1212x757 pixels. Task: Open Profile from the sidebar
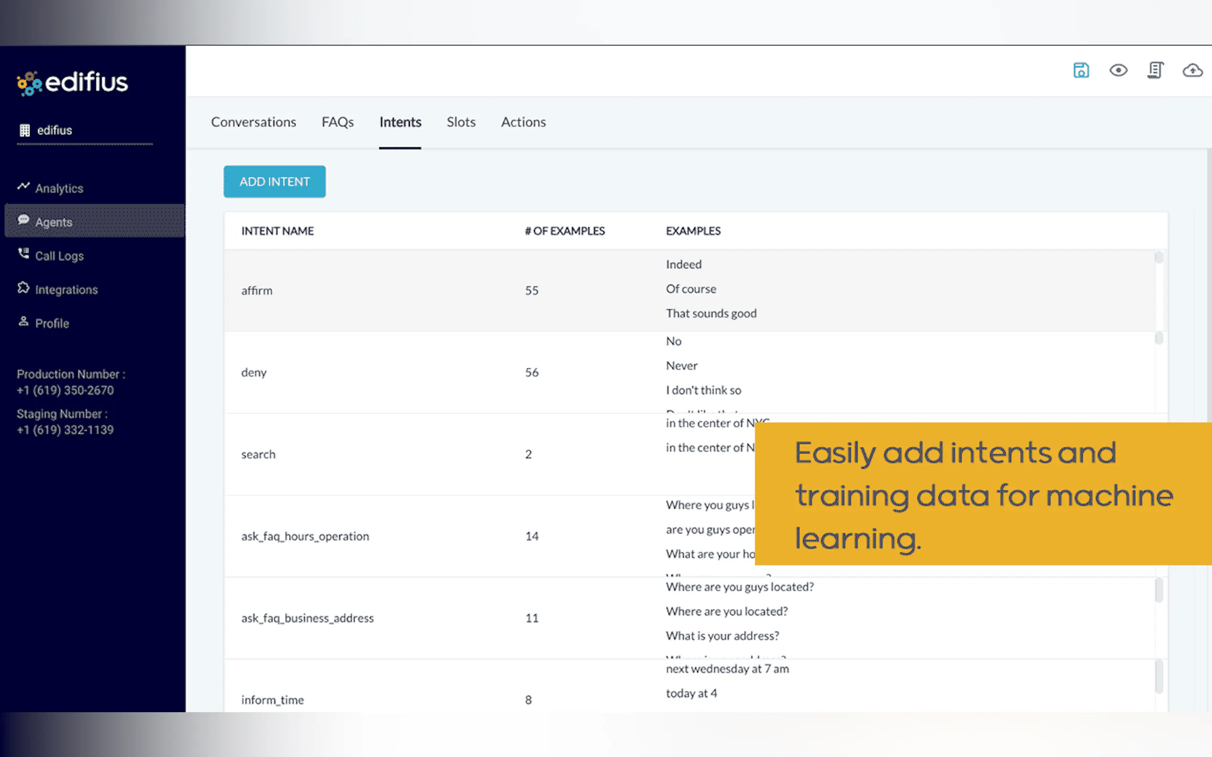[x=52, y=323]
